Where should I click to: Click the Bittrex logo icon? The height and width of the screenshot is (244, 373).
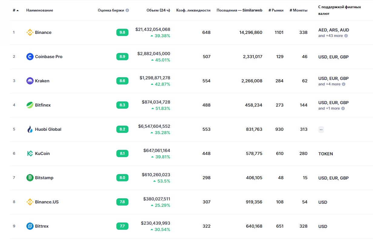30,226
